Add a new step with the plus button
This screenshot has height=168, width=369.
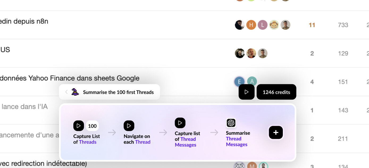click(276, 132)
